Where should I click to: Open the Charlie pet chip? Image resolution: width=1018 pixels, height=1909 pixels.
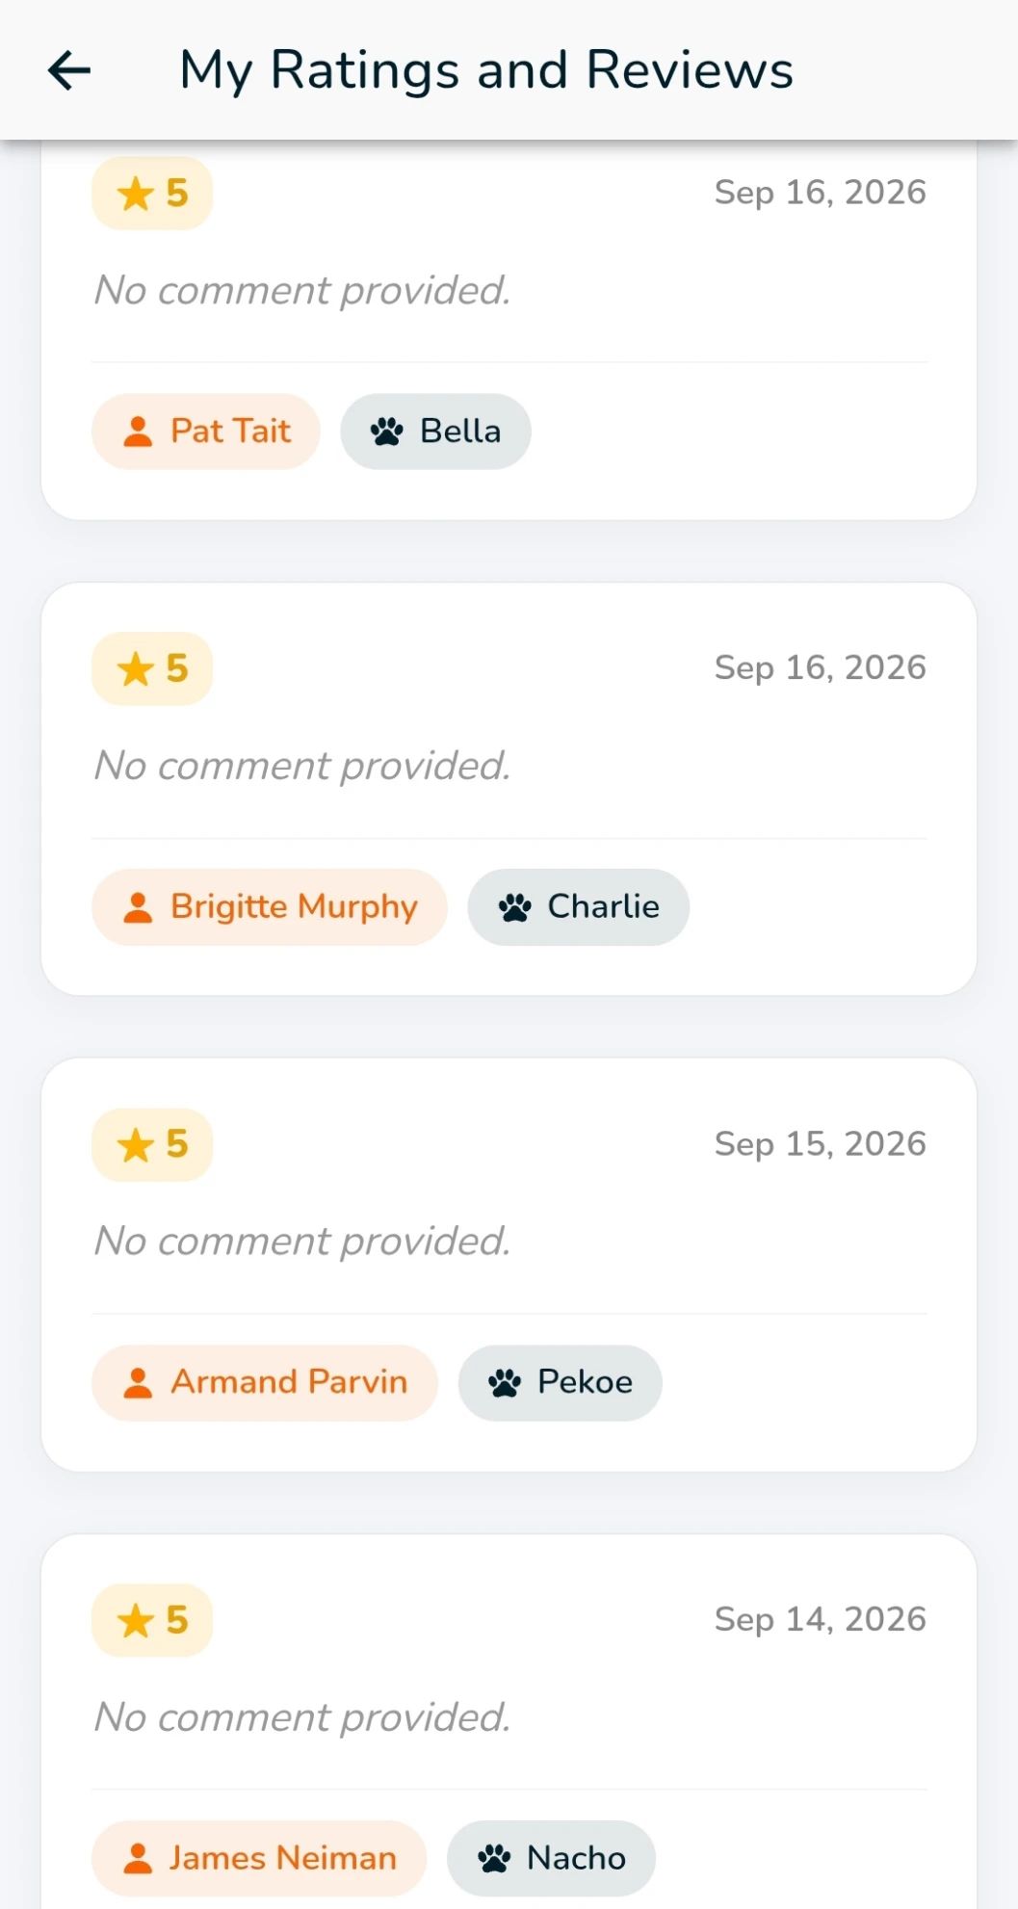click(579, 907)
